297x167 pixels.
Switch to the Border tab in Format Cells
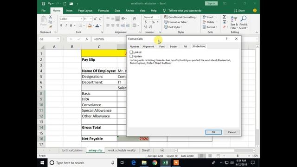(x=174, y=46)
